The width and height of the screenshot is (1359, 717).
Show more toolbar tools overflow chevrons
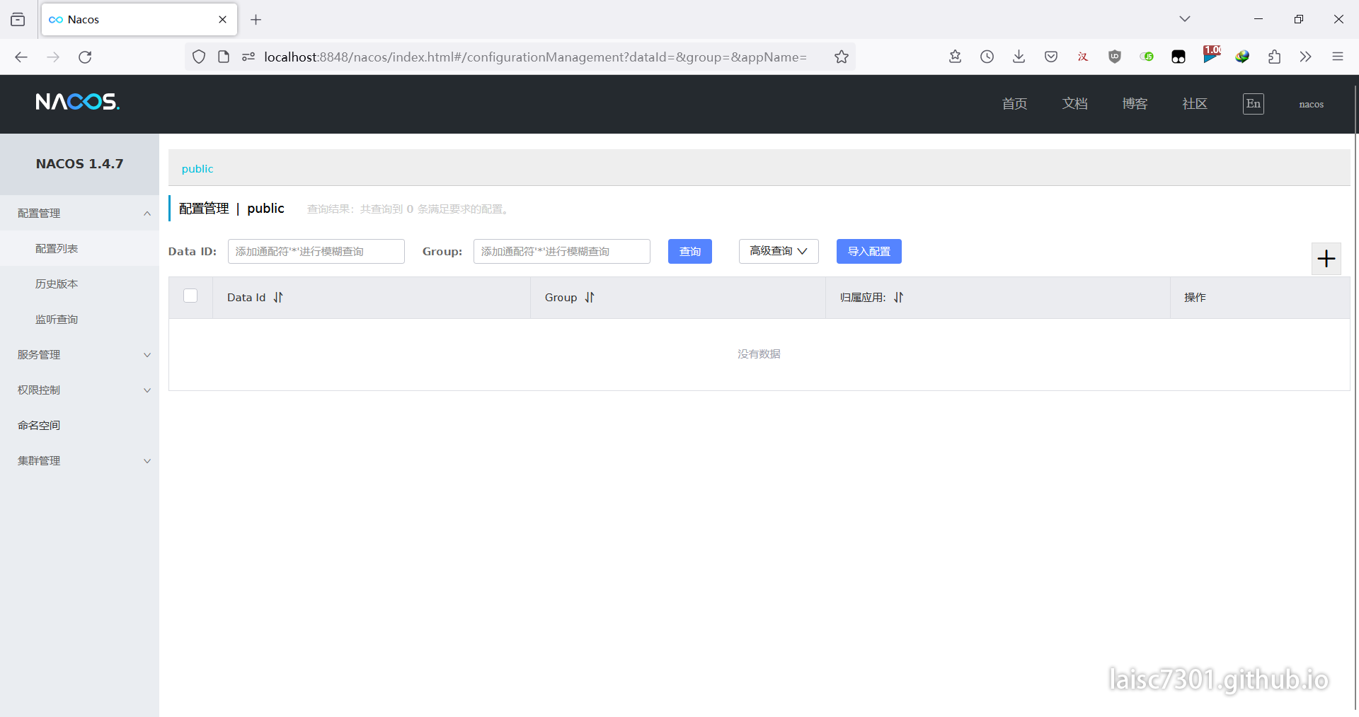click(1306, 57)
